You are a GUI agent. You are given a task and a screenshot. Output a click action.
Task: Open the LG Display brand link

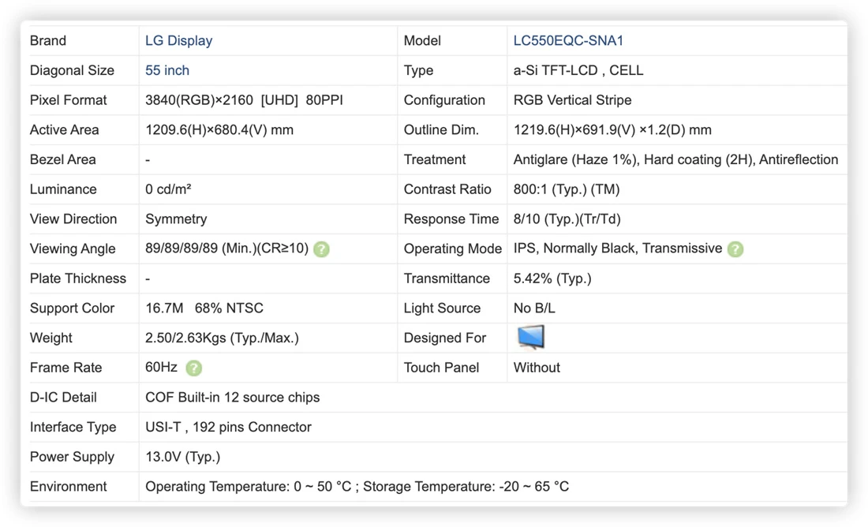tap(178, 40)
